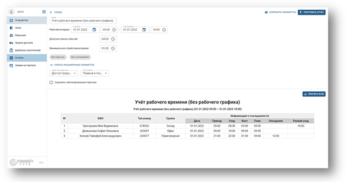The width and height of the screenshot is (346, 182).
Task: Click the TRASSIR СКУД logo
Action: click(22, 162)
